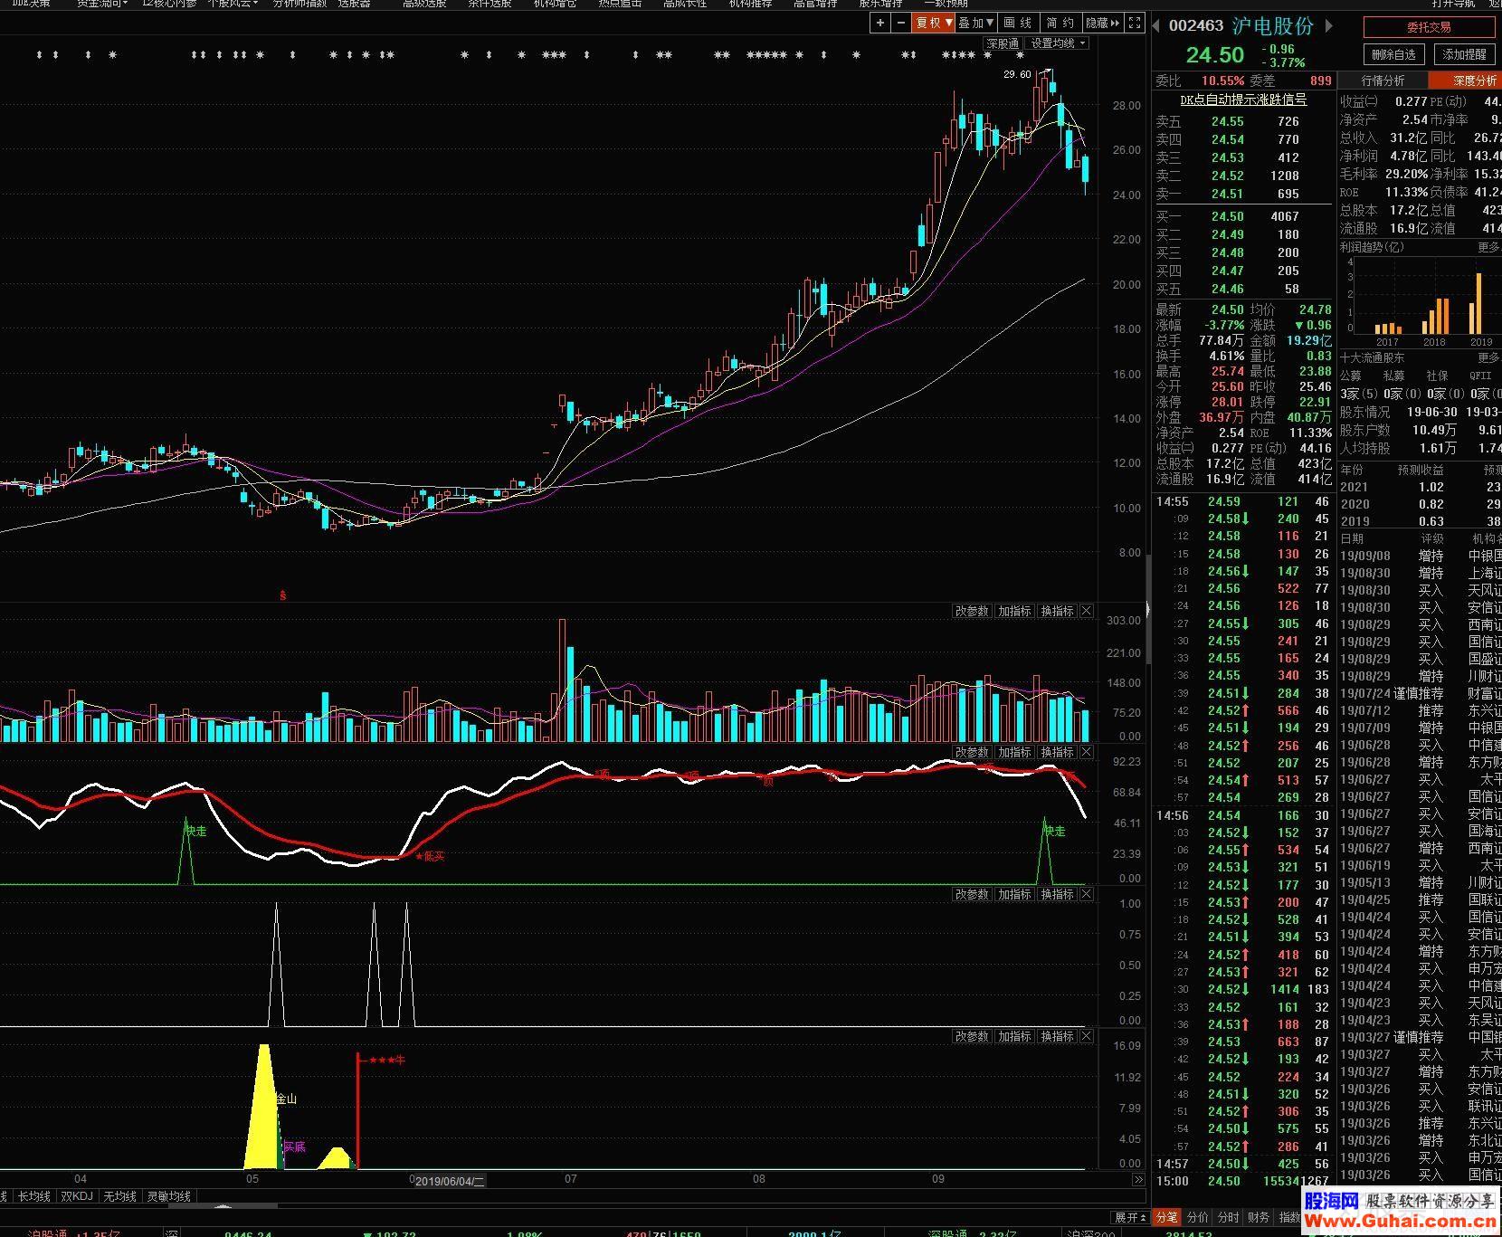Click the 29.60 high price label
Image resolution: width=1502 pixels, height=1237 pixels.
pyautogui.click(x=1017, y=74)
